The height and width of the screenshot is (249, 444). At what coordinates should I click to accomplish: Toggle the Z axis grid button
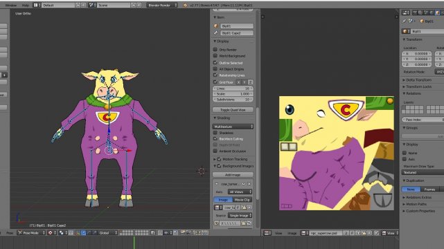pos(250,82)
